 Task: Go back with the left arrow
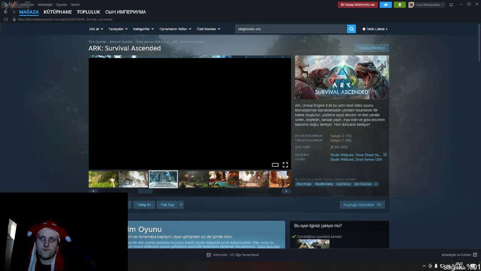6,12
